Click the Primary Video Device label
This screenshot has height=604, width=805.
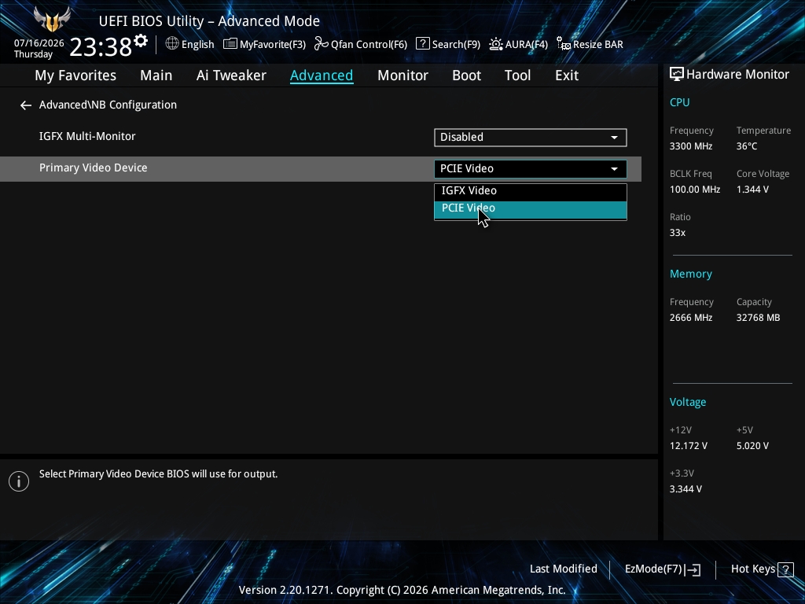(93, 168)
